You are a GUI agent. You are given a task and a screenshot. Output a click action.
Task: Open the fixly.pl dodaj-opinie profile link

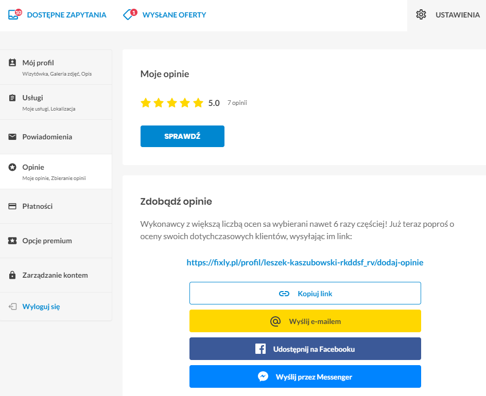pyautogui.click(x=305, y=263)
